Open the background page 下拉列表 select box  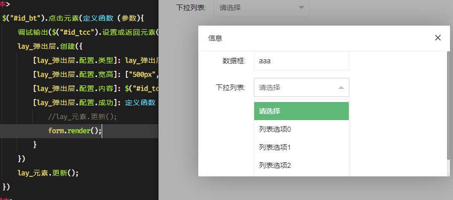(261, 8)
